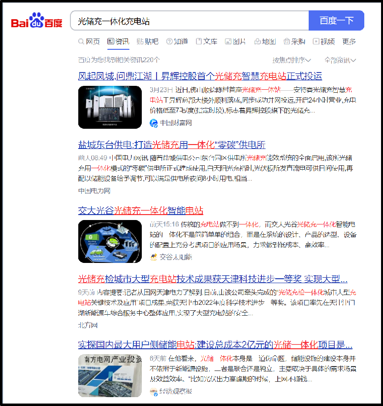Image resolution: width=383 pixels, height=406 pixels.
Task: Click the 中国财富网 source avatar icon
Action: (x=154, y=123)
